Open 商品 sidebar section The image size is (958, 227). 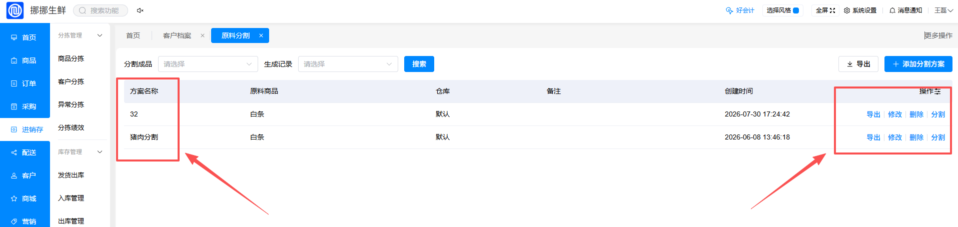(x=25, y=60)
